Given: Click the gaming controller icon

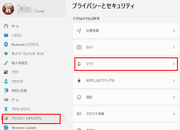Looking at the screenshot, I should [x=6, y=100].
